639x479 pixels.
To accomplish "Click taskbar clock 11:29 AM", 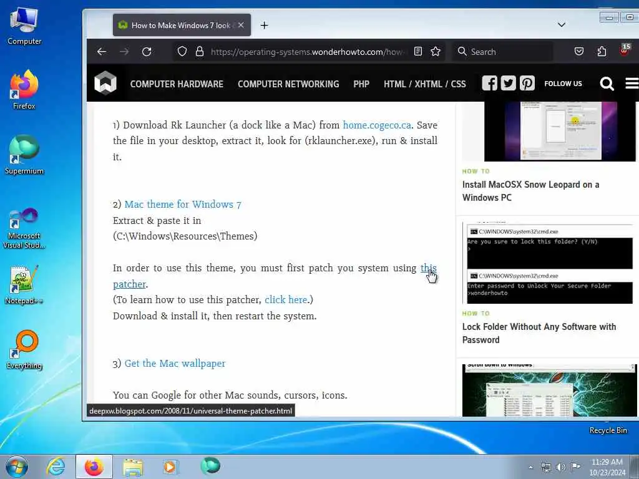I will [x=607, y=467].
